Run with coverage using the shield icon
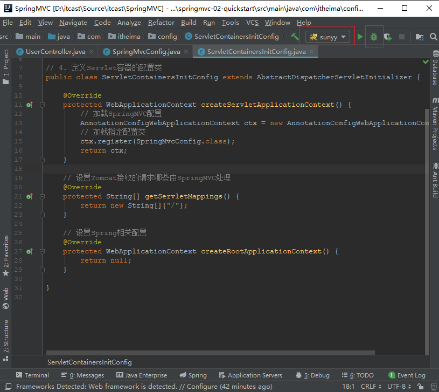Screen dimensions: 439x392 (387, 37)
